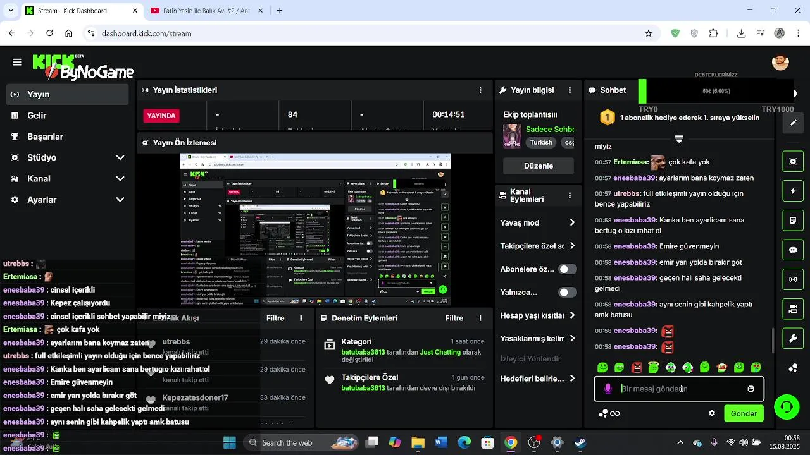Open the Chrome downloads icon

[741, 33]
